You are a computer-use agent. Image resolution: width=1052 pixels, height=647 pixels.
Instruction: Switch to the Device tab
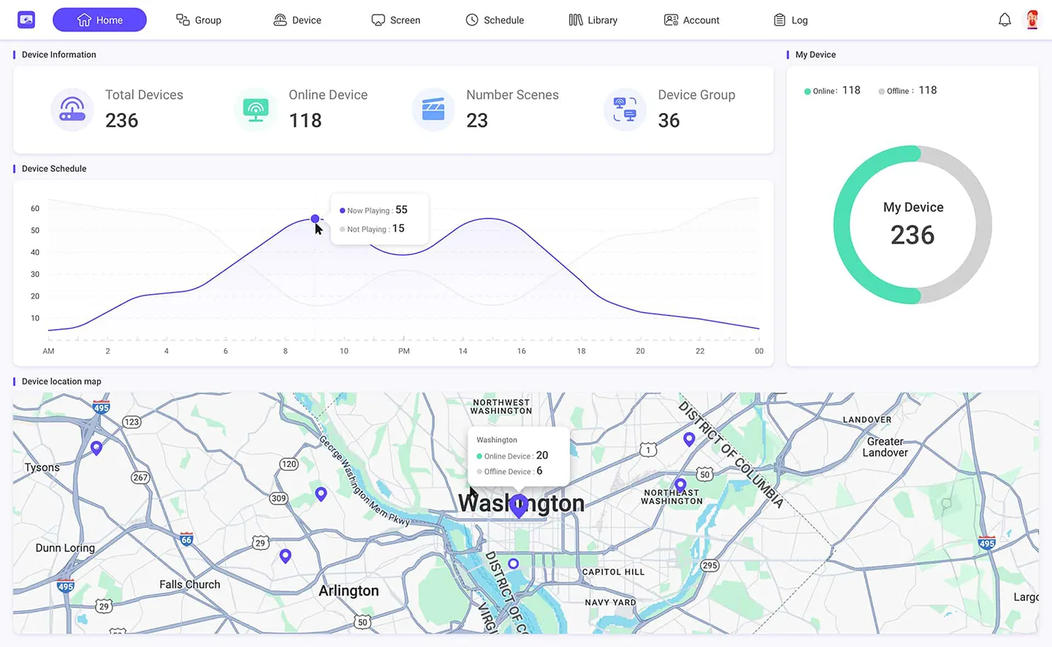pyautogui.click(x=297, y=20)
